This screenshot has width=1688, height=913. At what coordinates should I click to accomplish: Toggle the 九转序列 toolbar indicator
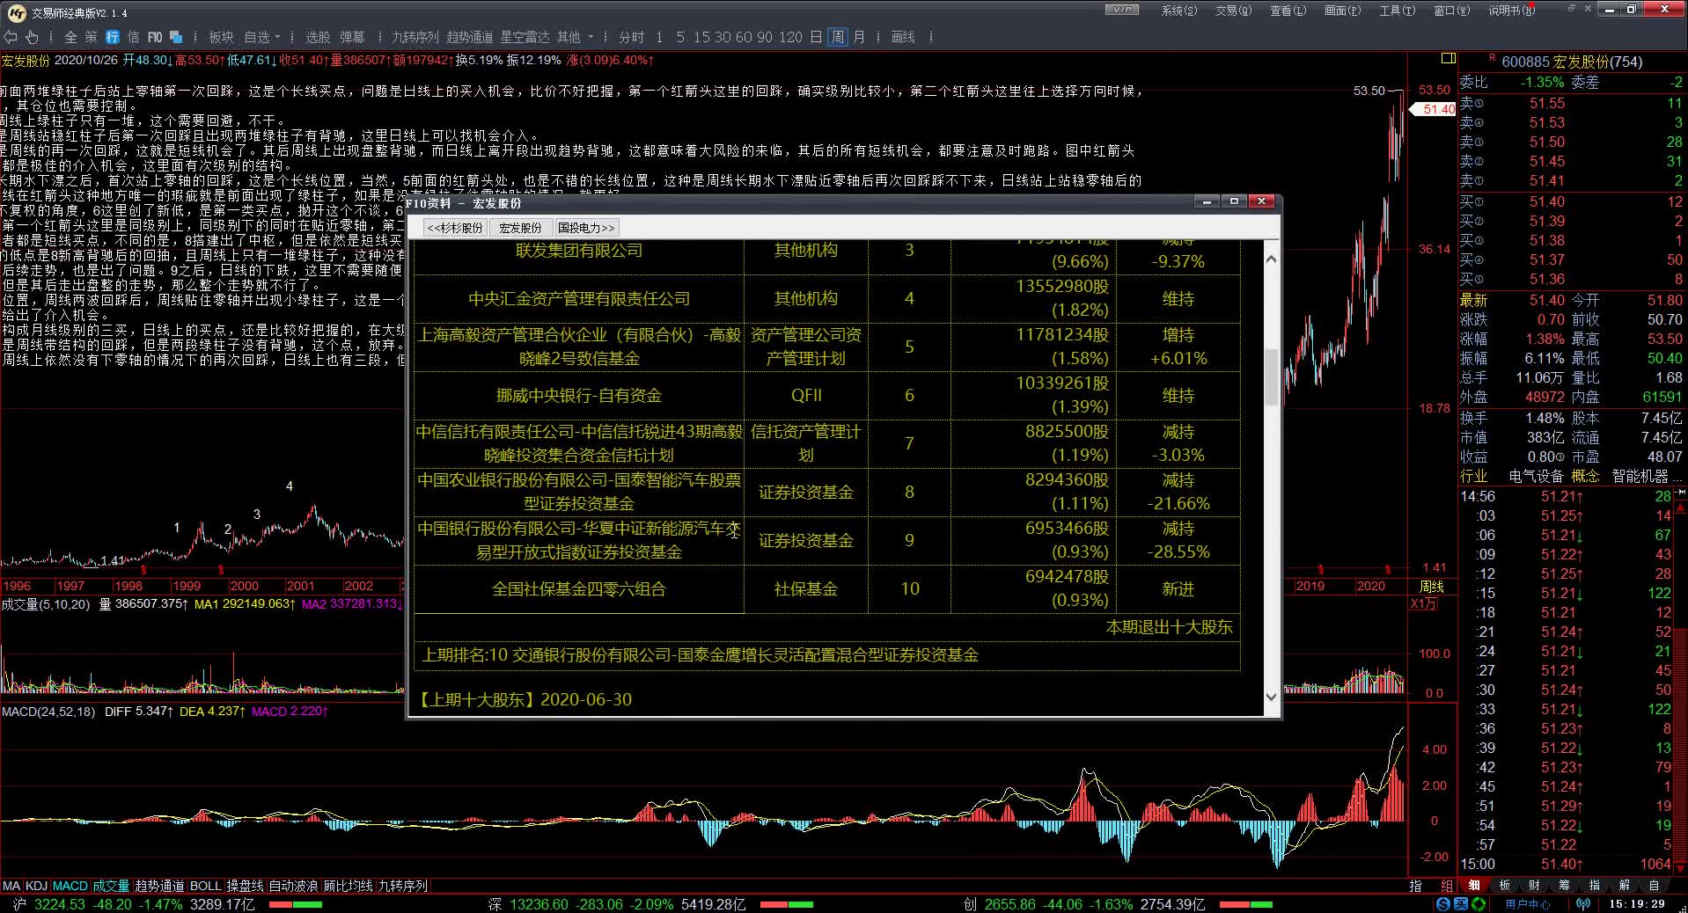pyautogui.click(x=415, y=37)
